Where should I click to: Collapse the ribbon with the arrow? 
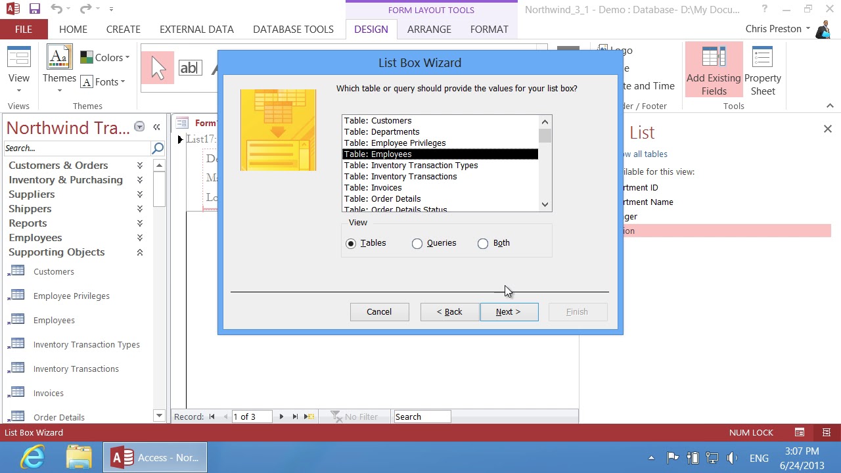[x=830, y=106]
